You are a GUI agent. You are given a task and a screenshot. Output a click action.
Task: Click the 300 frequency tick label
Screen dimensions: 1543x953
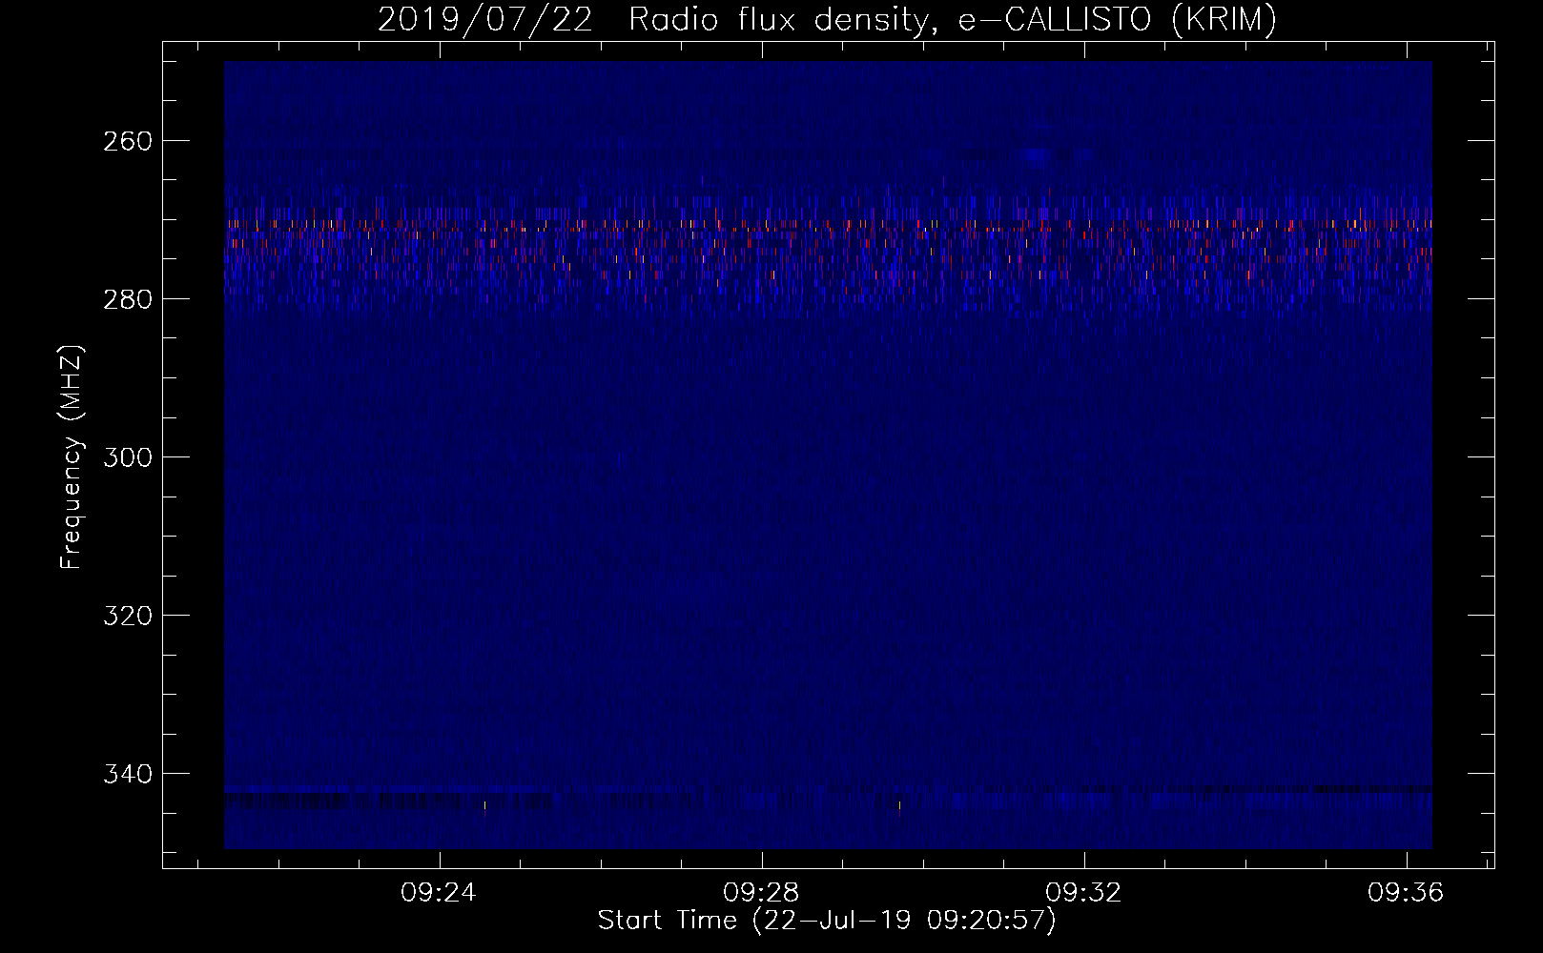[x=127, y=457]
